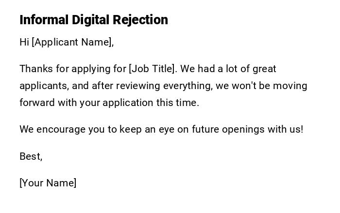Viewport: 340px width, 213px height.
Task: Click the Informal Digital Rejection heading
Action: click(94, 20)
